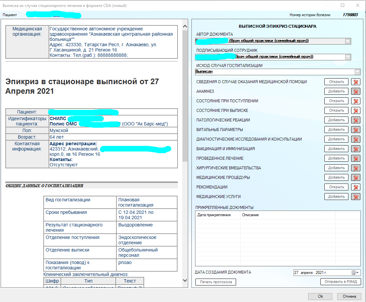Click the Печать протокола button
Screen dimensions: 366x302
pyautogui.click(x=216, y=282)
